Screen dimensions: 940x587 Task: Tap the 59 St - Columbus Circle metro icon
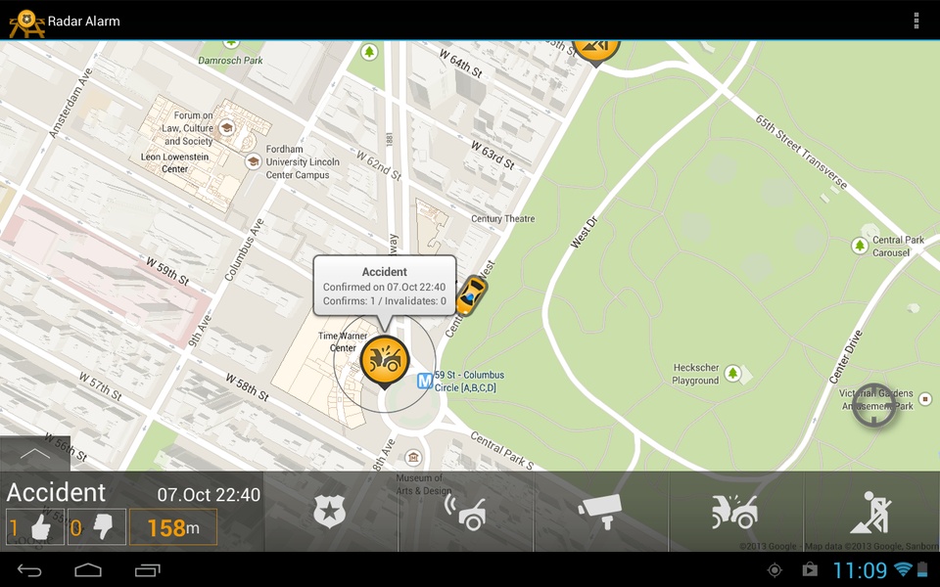tap(425, 381)
